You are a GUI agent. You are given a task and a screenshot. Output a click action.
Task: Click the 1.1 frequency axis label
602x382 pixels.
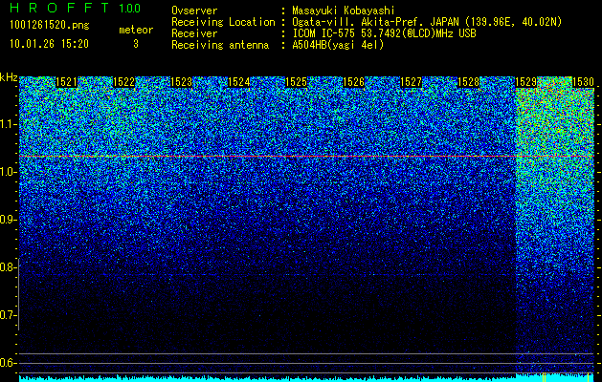7,124
